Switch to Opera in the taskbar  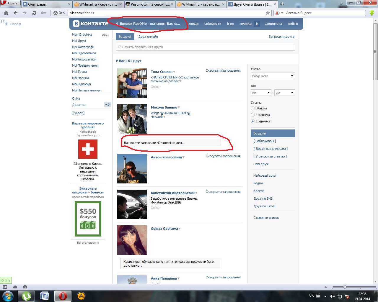(x=63, y=296)
